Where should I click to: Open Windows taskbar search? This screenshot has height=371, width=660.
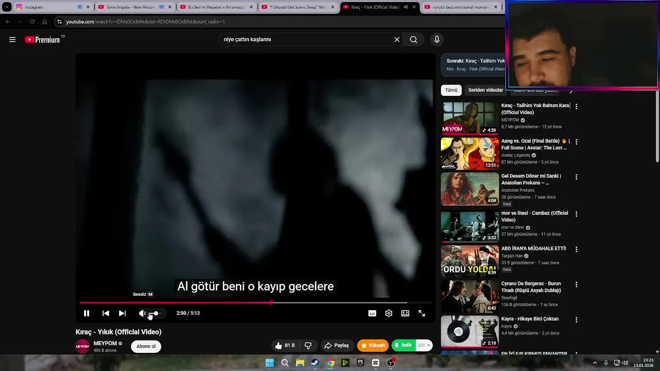point(285,363)
